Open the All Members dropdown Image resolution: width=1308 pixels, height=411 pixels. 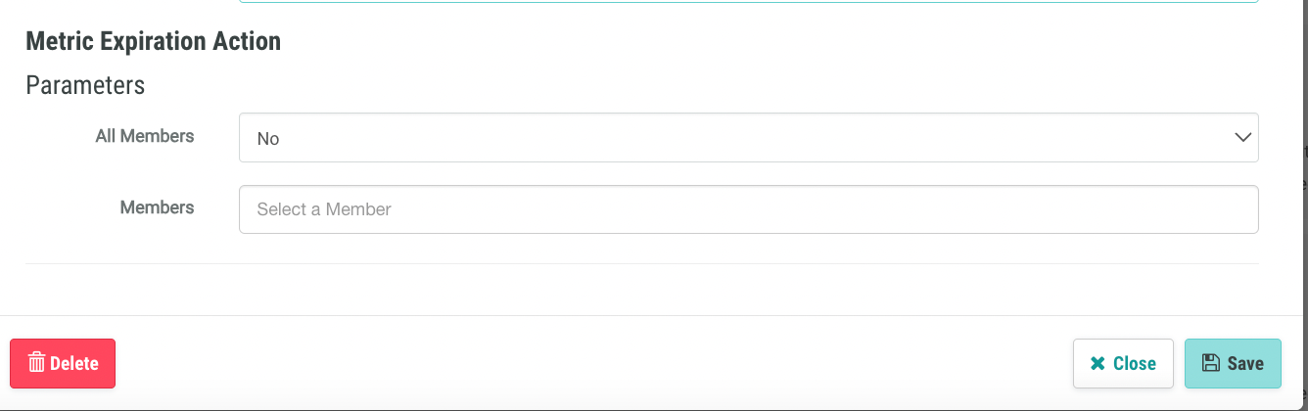click(x=748, y=138)
